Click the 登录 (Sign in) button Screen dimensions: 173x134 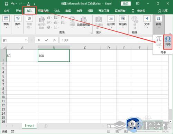pyautogui.click(x=126, y=4)
